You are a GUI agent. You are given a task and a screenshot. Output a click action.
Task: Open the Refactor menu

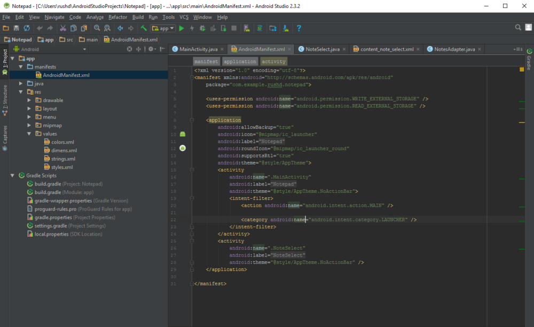118,17
